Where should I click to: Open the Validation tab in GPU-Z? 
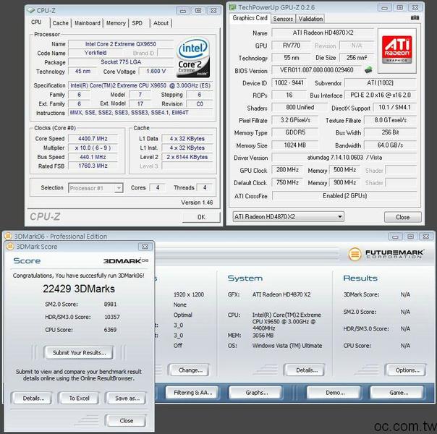coord(310,19)
